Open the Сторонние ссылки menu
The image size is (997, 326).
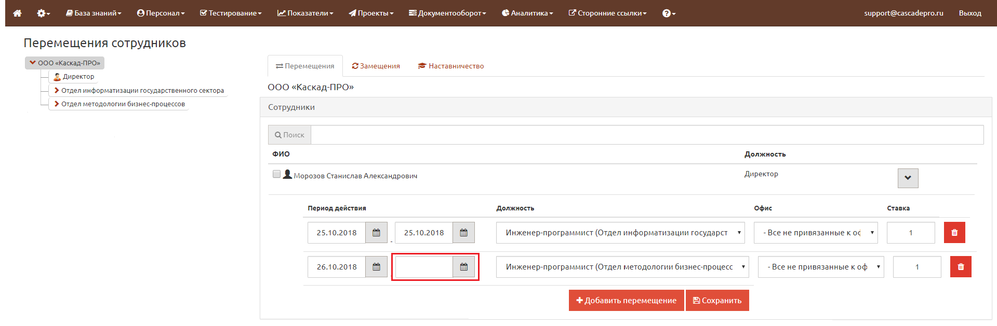[x=608, y=13]
